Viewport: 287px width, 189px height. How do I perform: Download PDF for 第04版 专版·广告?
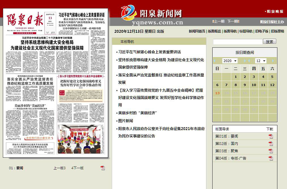[x=271, y=158]
